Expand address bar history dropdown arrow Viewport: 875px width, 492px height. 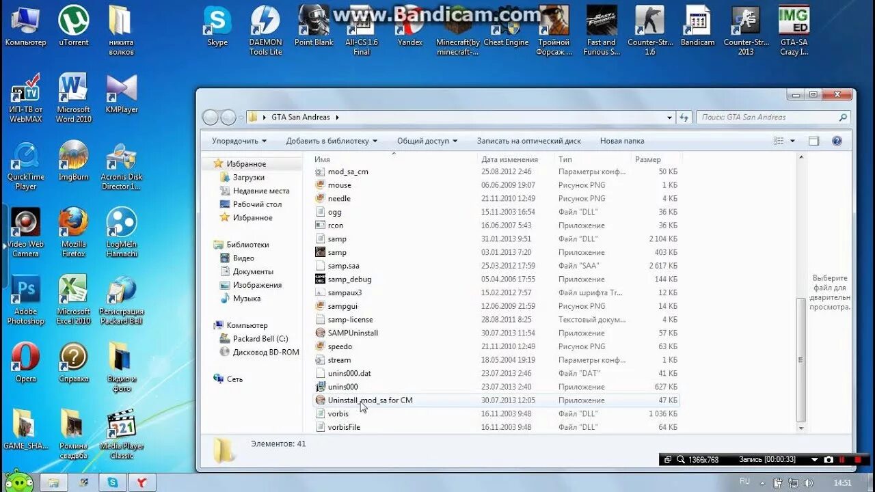tap(670, 118)
